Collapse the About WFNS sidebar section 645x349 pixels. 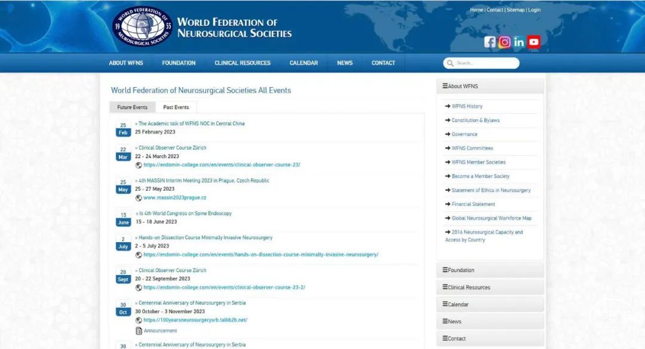click(x=490, y=86)
